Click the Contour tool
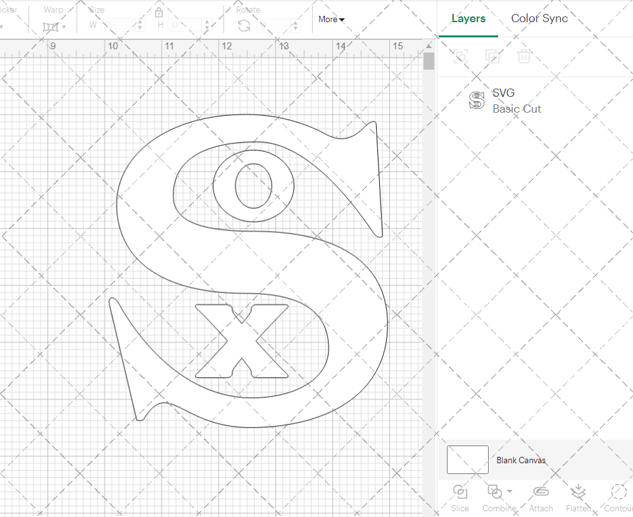Viewport: 633px width, 517px height. 618,499
